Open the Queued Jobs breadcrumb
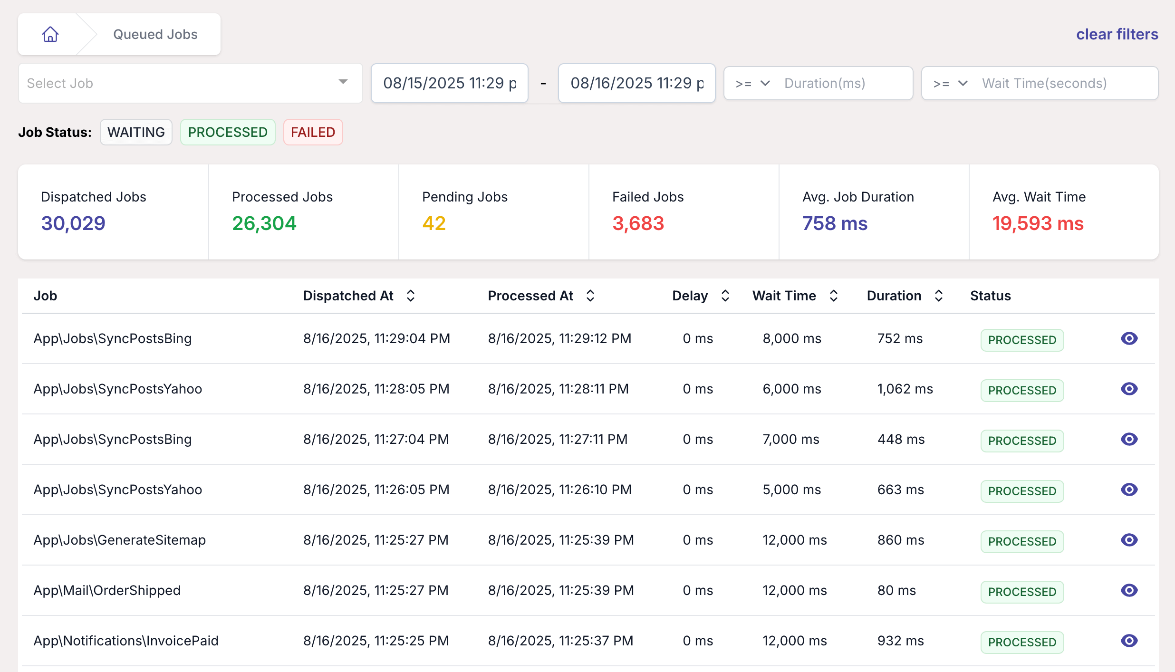 [155, 34]
